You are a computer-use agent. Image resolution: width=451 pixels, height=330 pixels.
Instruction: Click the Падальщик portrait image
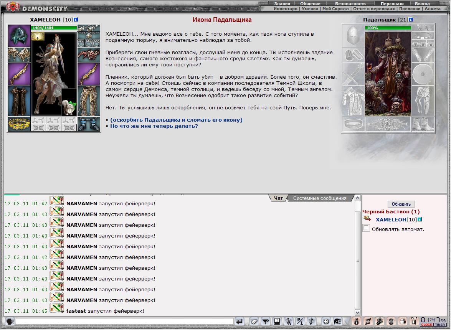388,73
